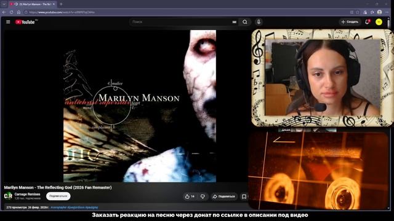Click the Создать create button

350,22
